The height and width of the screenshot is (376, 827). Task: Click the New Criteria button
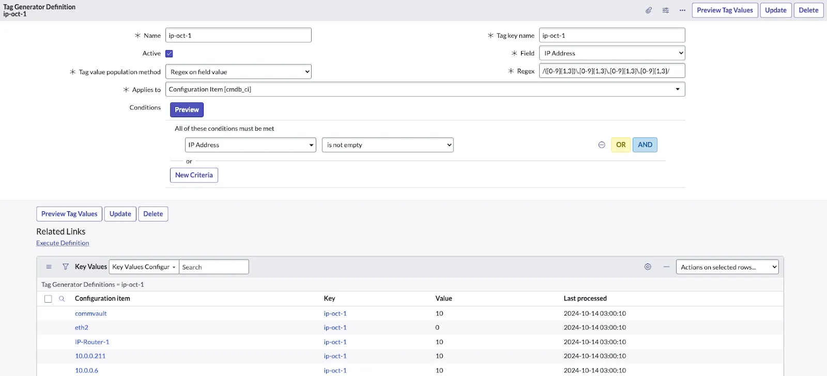(x=194, y=175)
